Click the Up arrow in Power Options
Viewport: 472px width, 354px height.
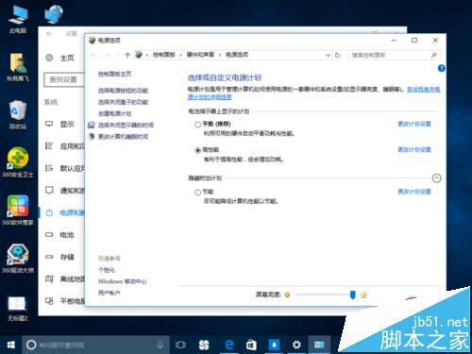[127, 55]
